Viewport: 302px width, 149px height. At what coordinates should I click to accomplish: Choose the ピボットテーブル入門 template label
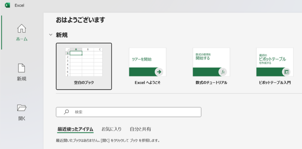(x=275, y=83)
